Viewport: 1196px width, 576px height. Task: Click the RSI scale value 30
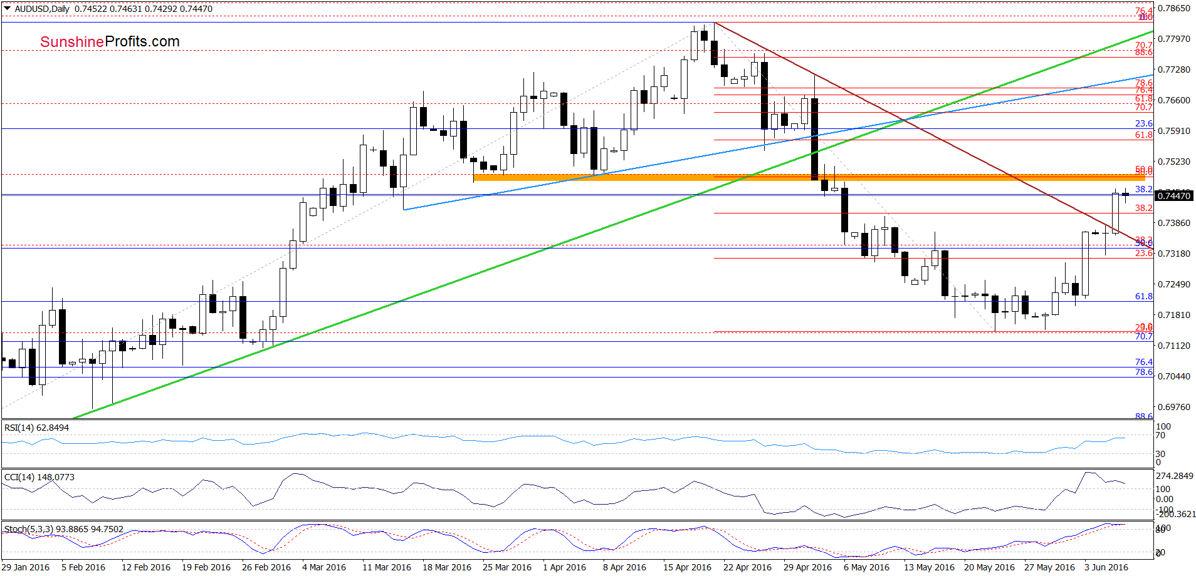coord(1161,454)
